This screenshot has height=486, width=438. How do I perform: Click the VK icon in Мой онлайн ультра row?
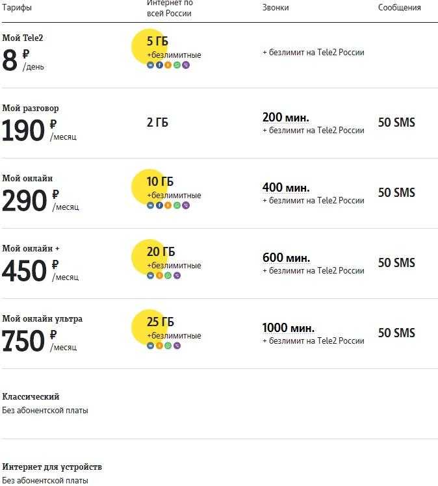(150, 346)
